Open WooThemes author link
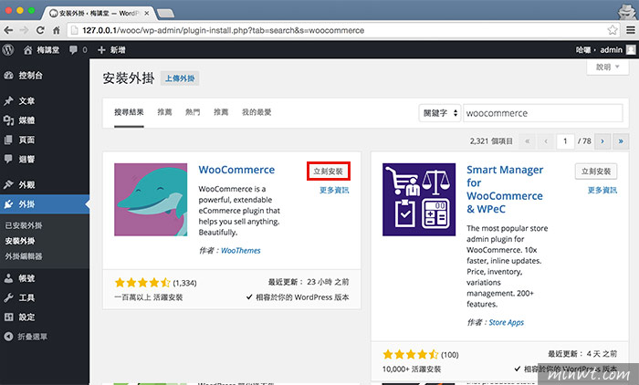 240,251
